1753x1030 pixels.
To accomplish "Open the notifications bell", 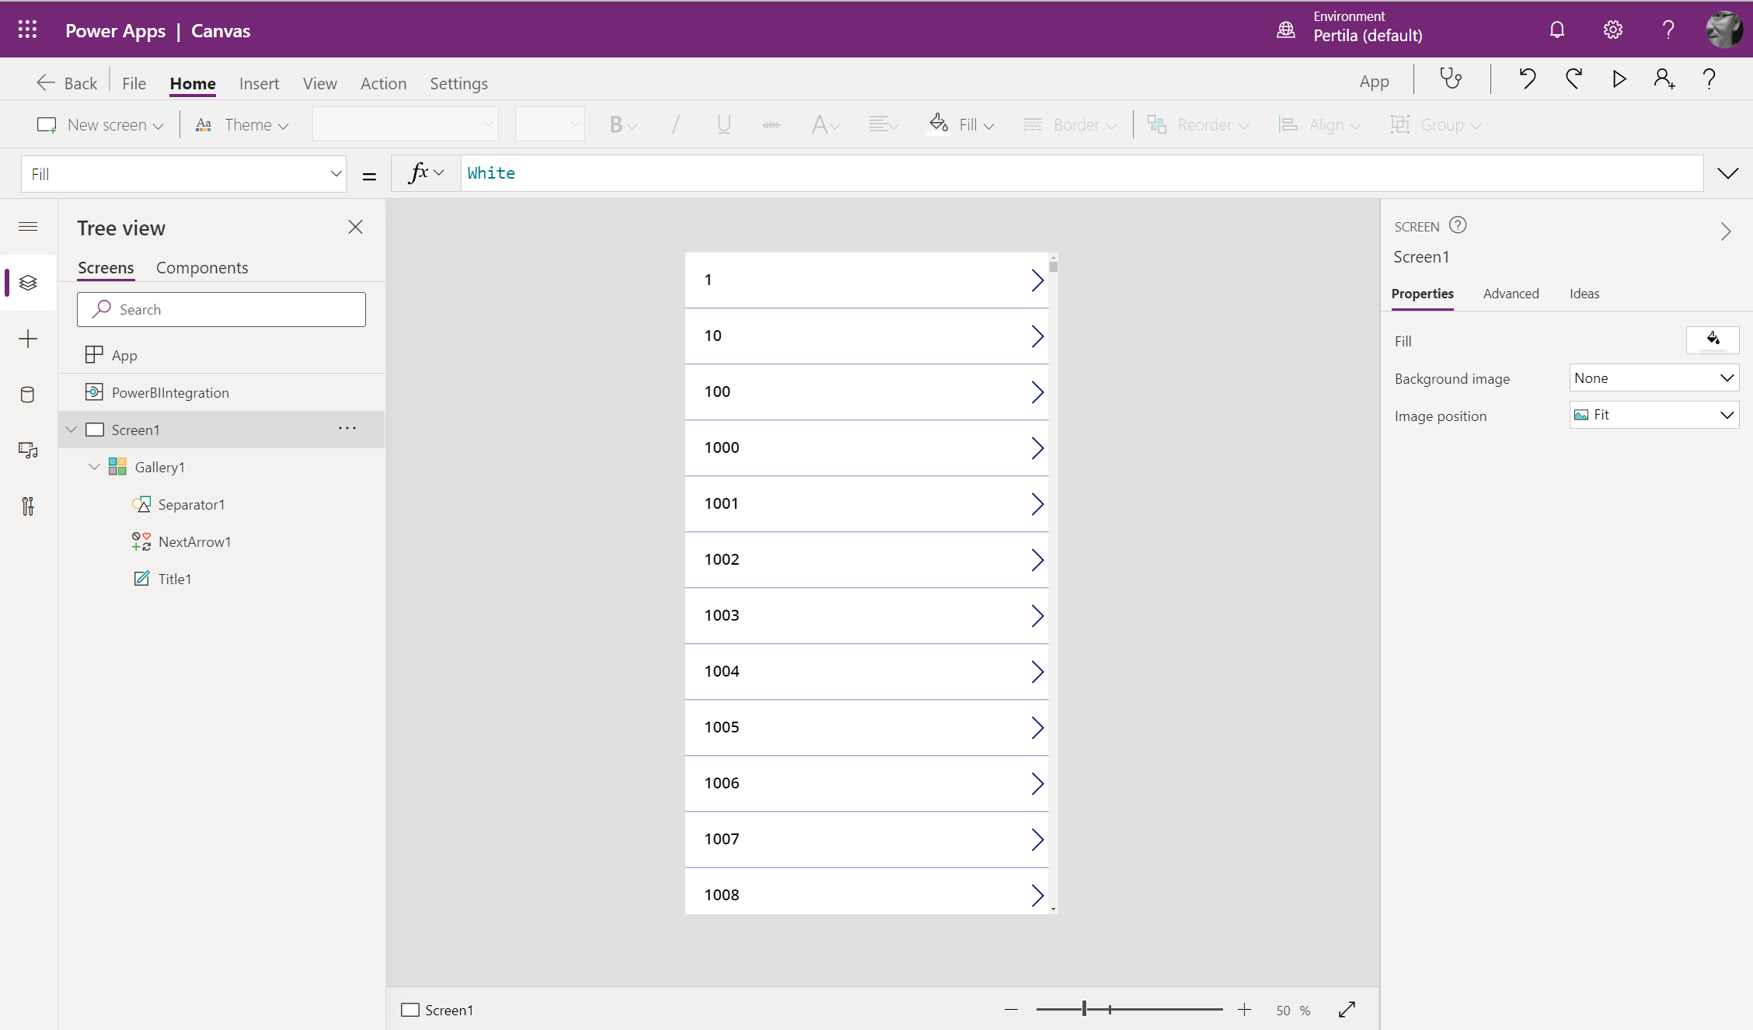I will (x=1556, y=30).
